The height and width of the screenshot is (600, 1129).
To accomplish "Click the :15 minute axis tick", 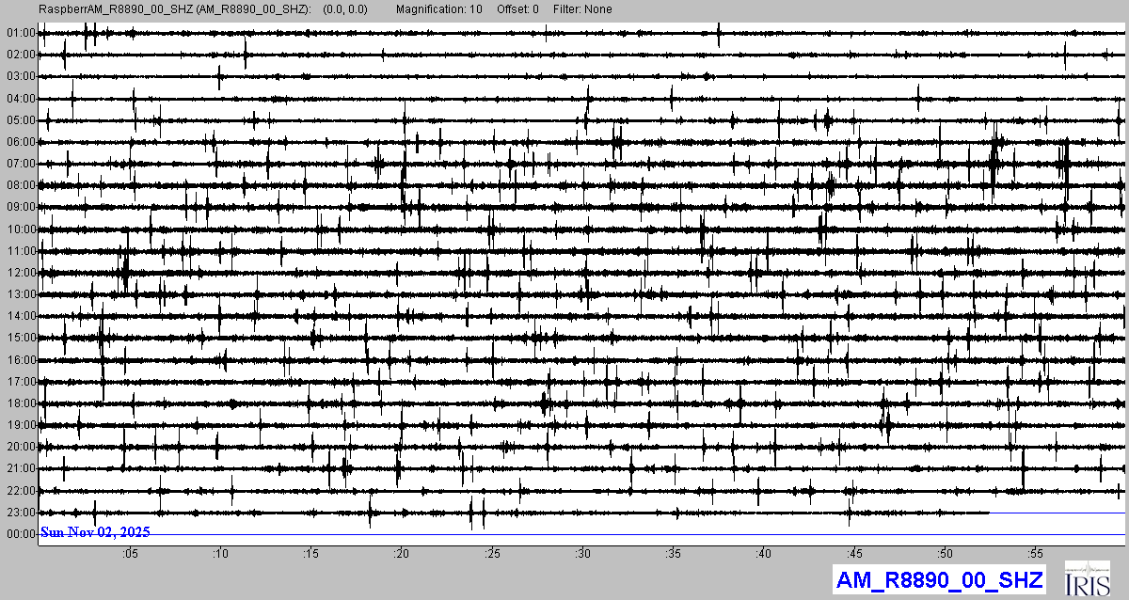I will pyautogui.click(x=310, y=553).
